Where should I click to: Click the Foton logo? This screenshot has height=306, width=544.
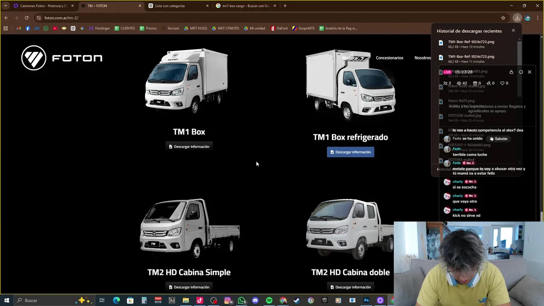(62, 58)
